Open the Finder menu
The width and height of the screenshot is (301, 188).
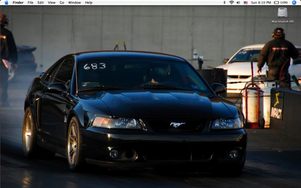(x=18, y=2)
